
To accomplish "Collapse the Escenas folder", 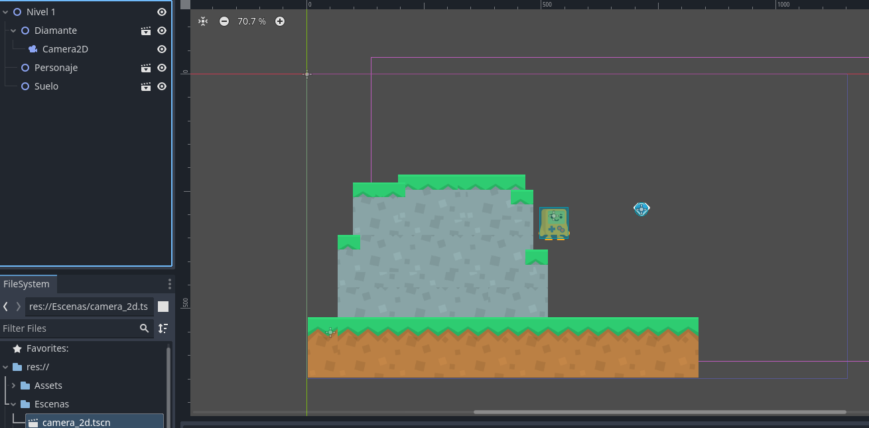I will coord(13,404).
